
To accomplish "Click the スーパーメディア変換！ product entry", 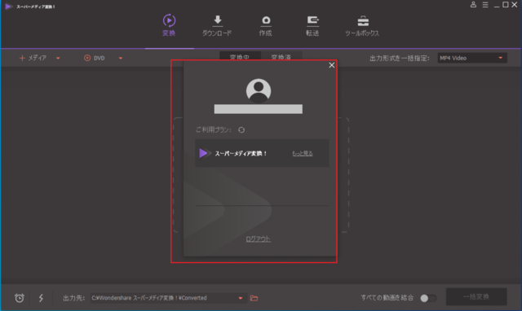I will [x=262, y=153].
